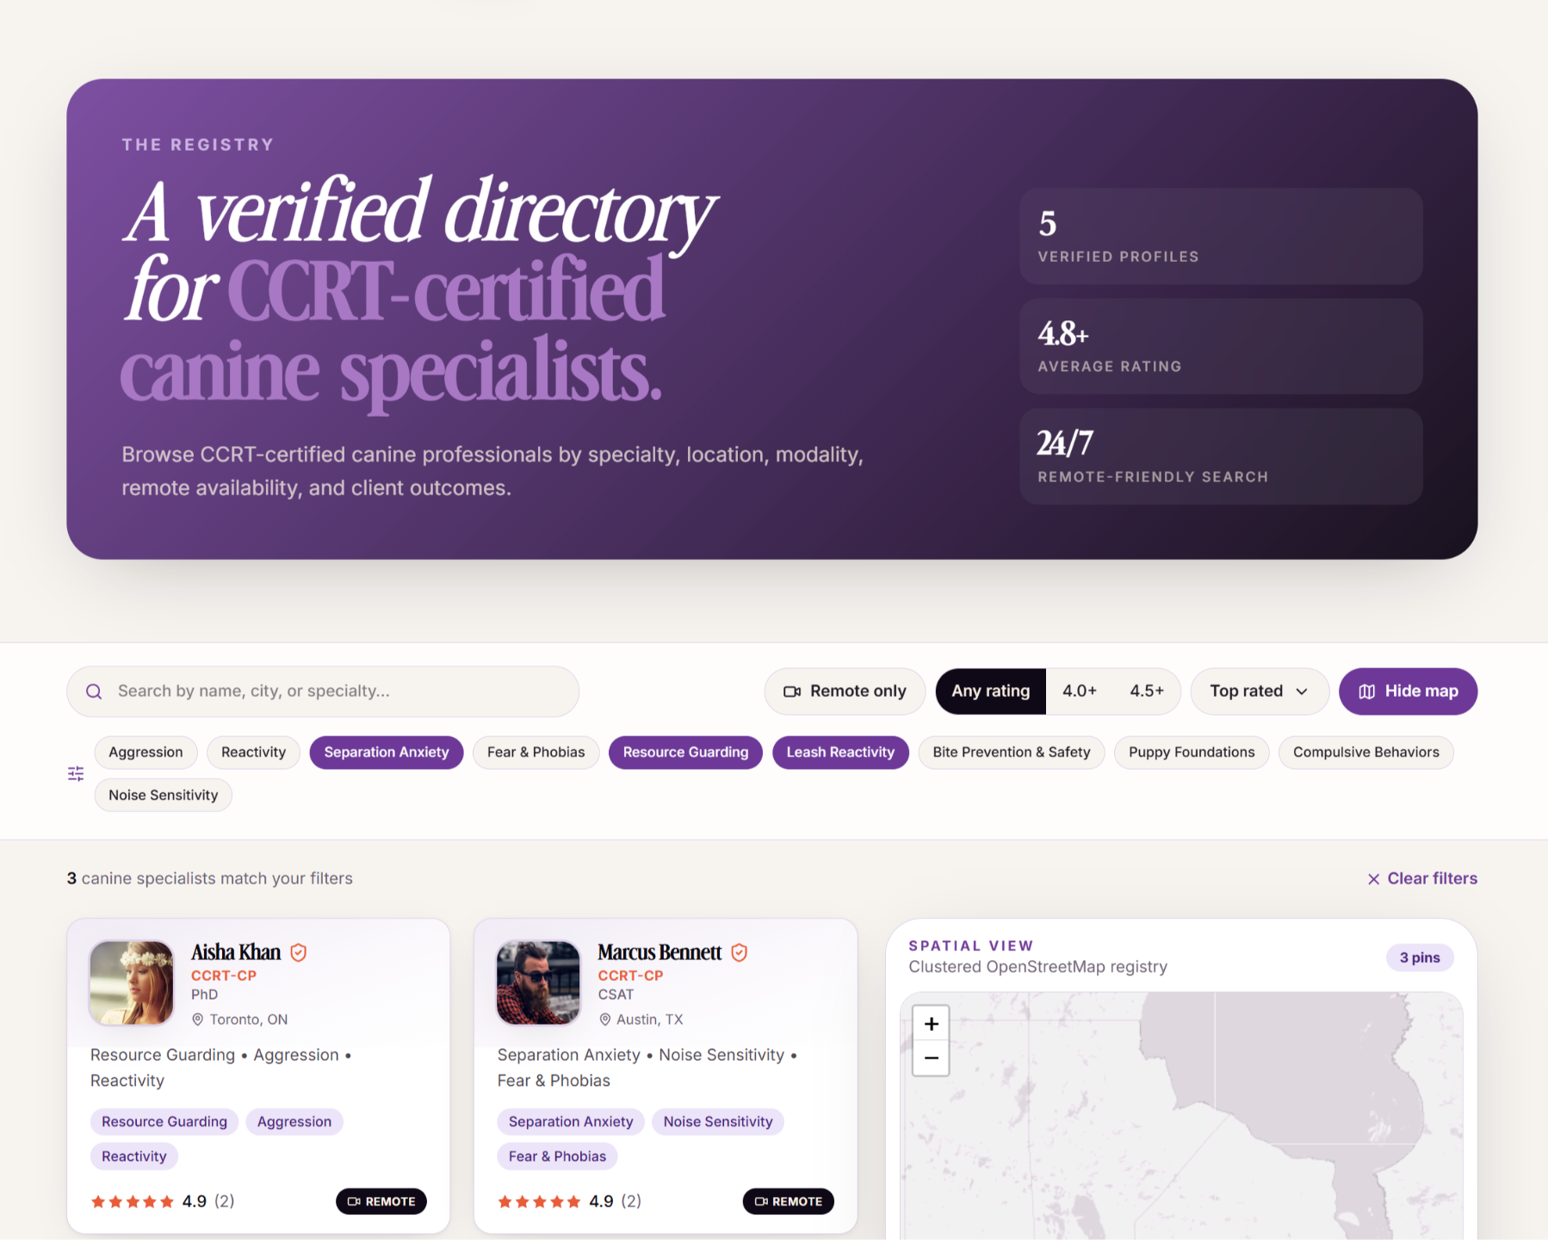This screenshot has width=1548, height=1240.
Task: Click Marcus Bennett's REMOTE badge
Action: [x=789, y=1201]
